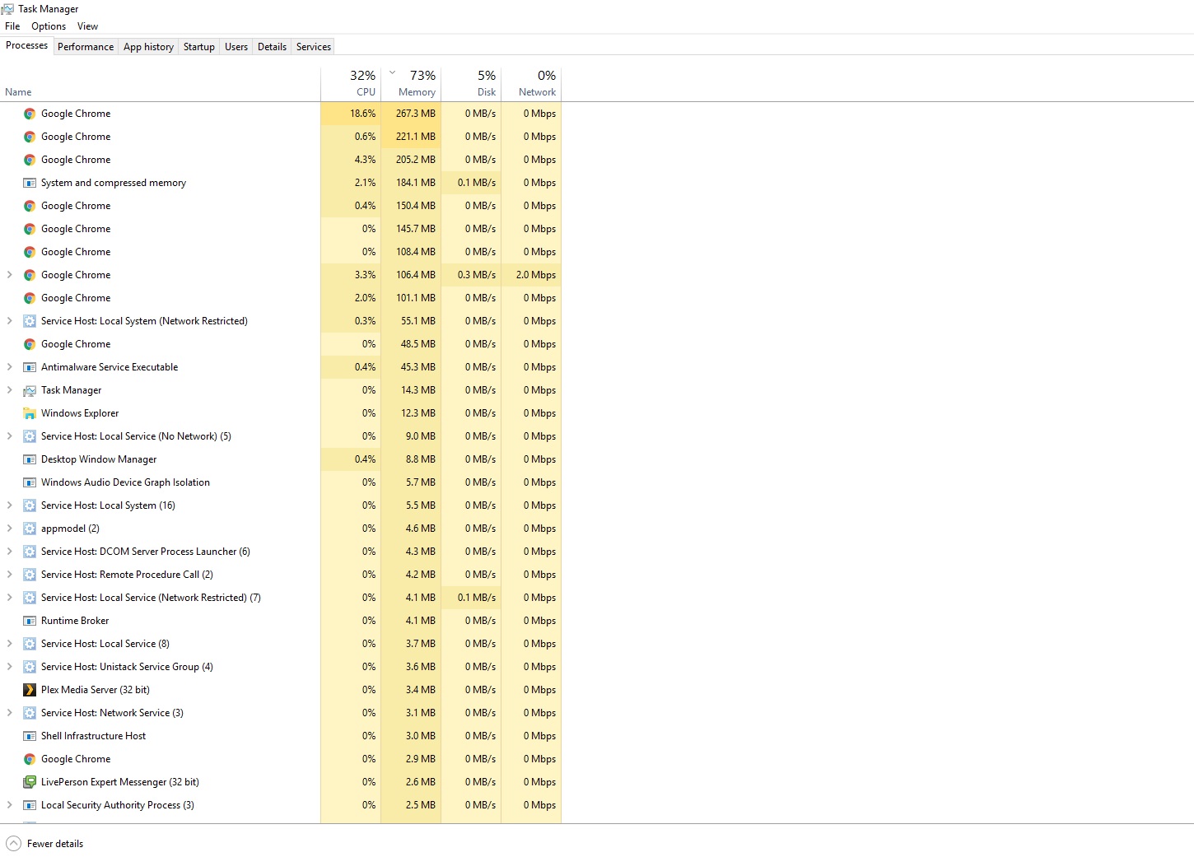Click the Fewer details arrow icon
The height and width of the screenshot is (857, 1194).
13,844
